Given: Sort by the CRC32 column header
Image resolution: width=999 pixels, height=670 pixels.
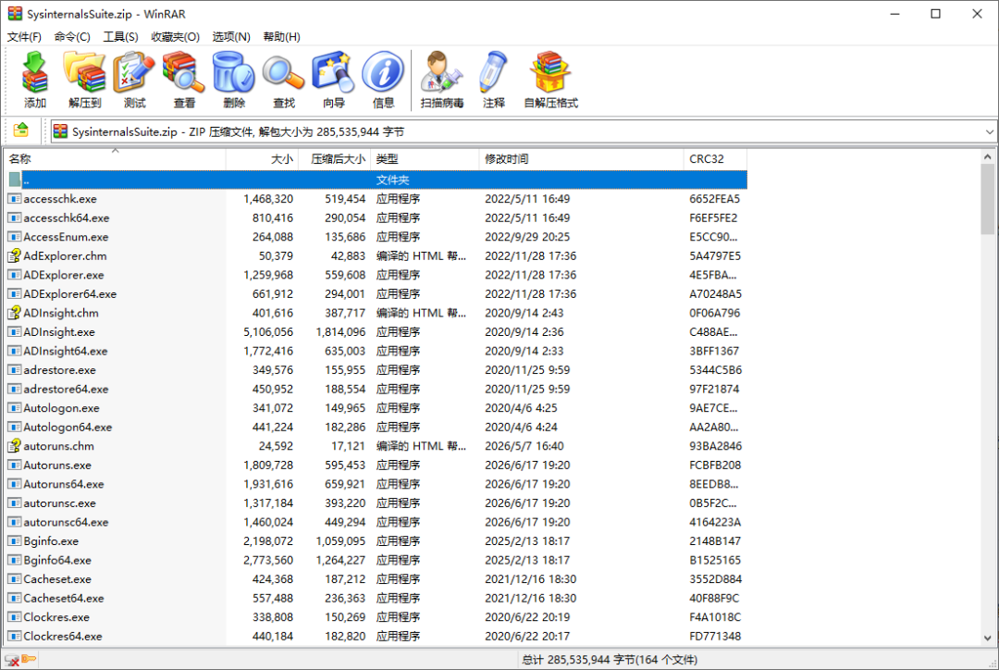Looking at the screenshot, I should tap(715, 159).
